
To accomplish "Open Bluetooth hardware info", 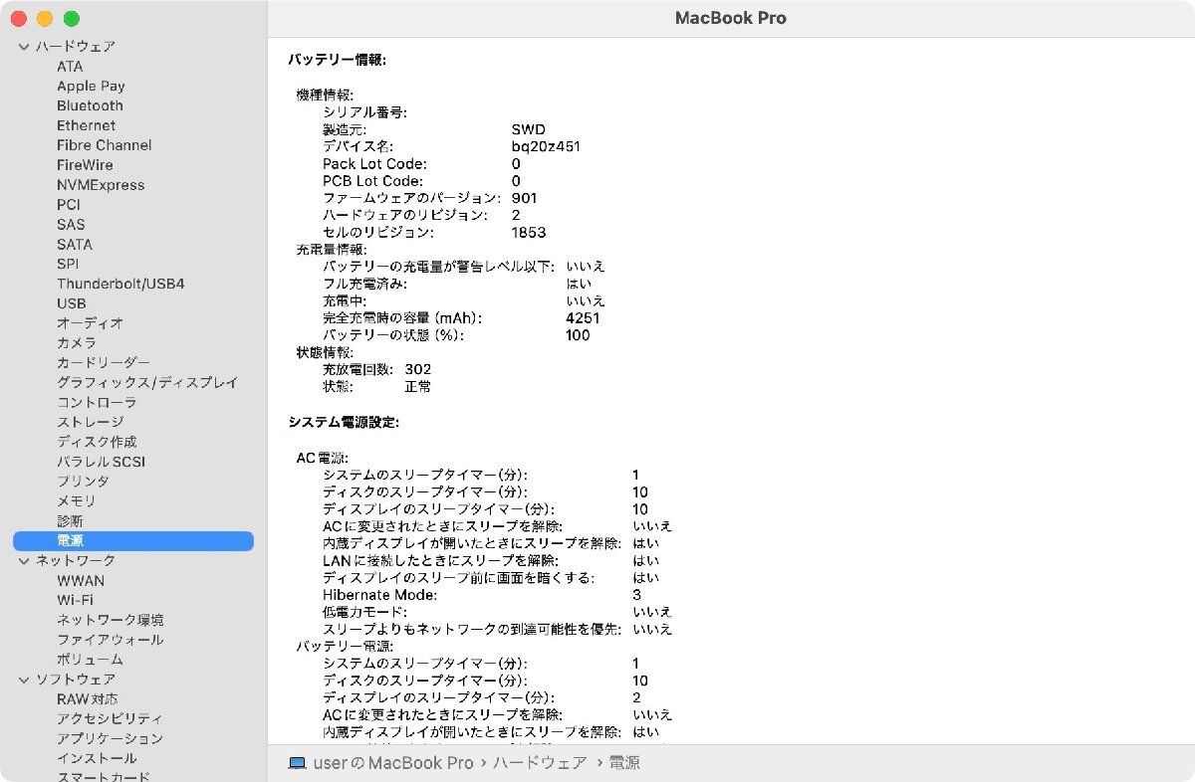I will click(90, 105).
